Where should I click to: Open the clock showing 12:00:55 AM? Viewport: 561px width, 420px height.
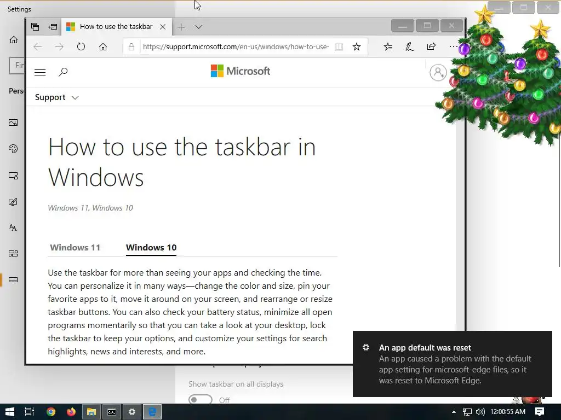point(508,412)
